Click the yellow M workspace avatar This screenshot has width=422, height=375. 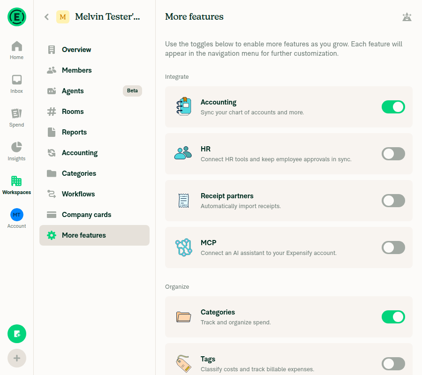[x=63, y=17]
